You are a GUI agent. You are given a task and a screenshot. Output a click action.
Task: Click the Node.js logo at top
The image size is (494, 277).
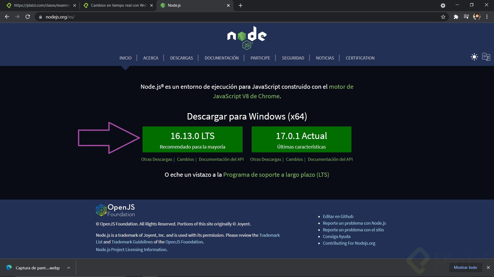pyautogui.click(x=247, y=38)
